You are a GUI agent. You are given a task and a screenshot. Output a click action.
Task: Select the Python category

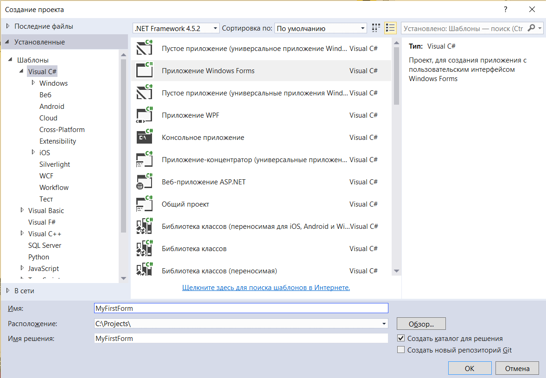[38, 257]
